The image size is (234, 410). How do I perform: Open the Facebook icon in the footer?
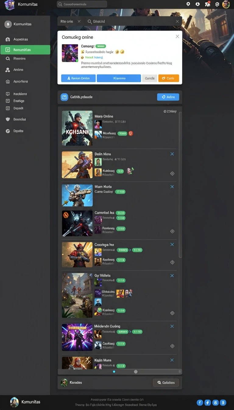tap(208, 403)
